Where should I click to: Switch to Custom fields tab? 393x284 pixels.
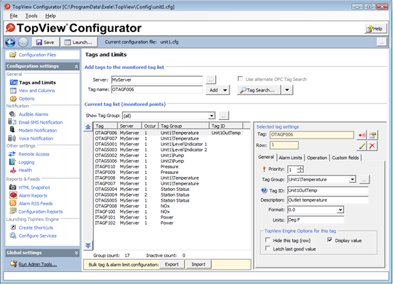pos(345,158)
